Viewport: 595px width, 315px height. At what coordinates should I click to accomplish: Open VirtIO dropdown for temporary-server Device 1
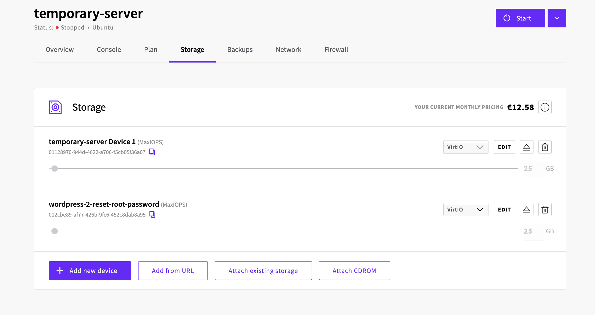coord(466,147)
